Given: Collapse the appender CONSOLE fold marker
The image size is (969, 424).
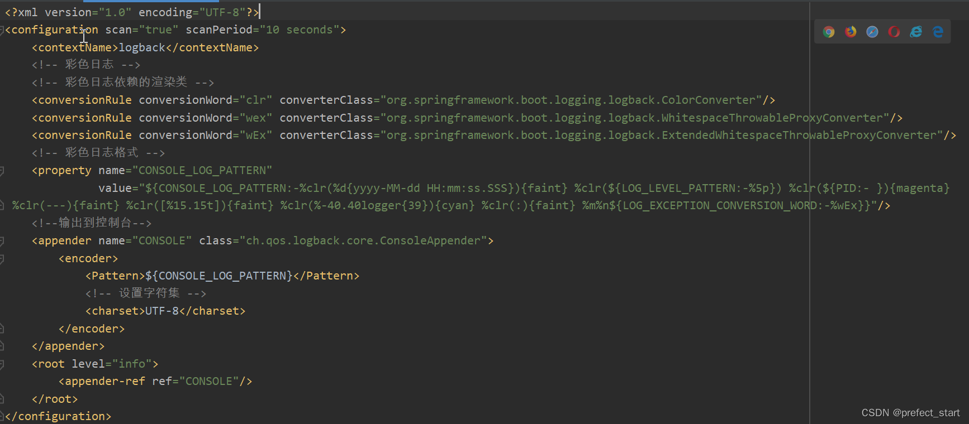Looking at the screenshot, I should (2, 241).
